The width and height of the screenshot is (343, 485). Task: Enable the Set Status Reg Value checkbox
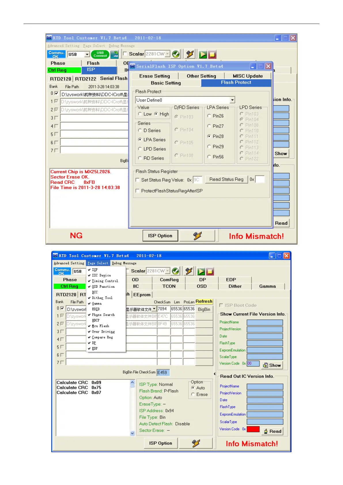pos(138,180)
